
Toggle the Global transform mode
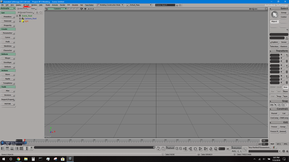click(x=273, y=87)
